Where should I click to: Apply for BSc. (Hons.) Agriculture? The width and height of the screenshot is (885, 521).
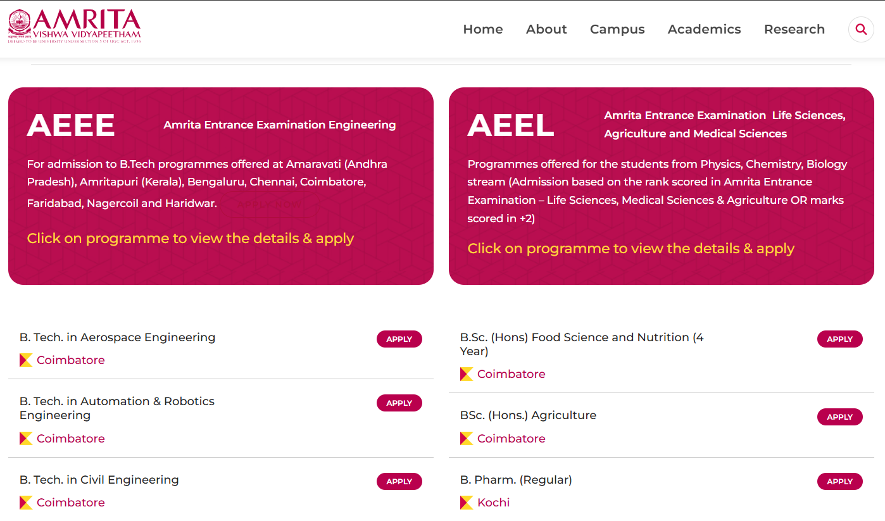coord(840,417)
